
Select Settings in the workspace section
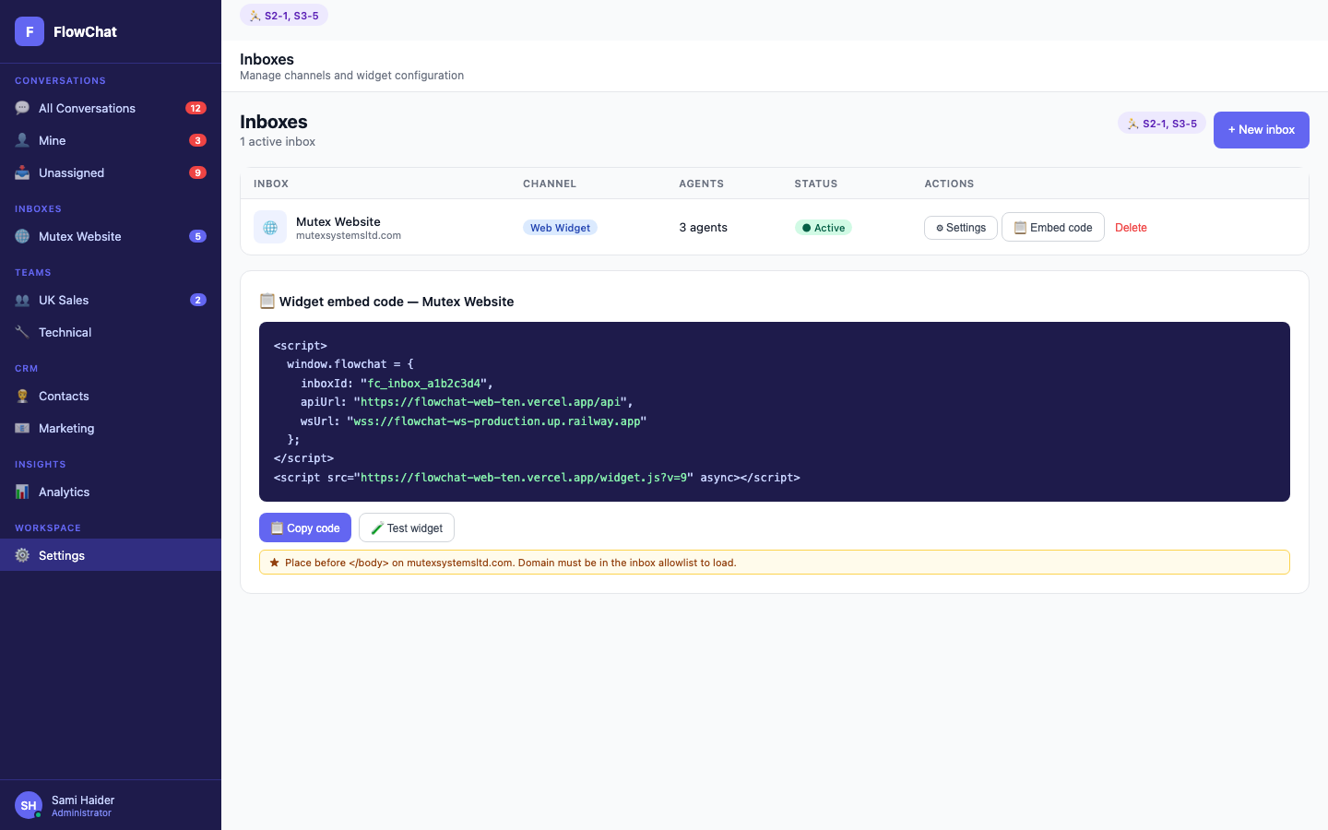[111, 555]
